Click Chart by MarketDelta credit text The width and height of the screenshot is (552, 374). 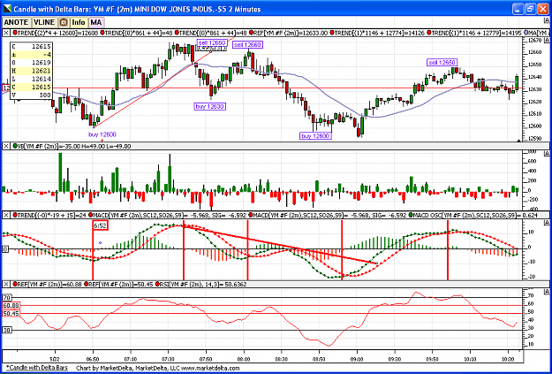[x=158, y=368]
